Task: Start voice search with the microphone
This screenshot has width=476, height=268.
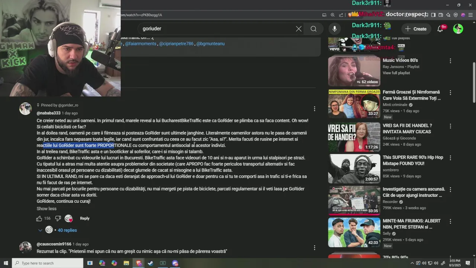Action: 335,29
